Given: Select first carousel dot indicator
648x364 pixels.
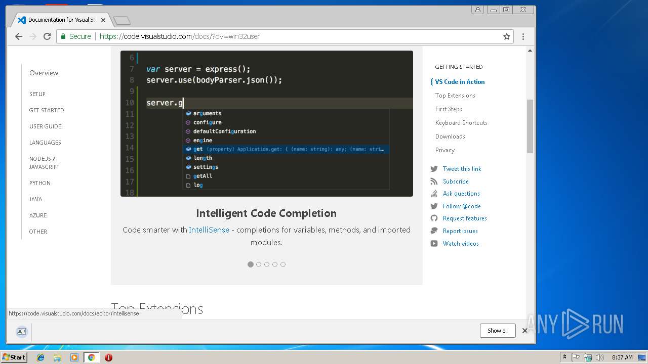Looking at the screenshot, I should click(251, 264).
